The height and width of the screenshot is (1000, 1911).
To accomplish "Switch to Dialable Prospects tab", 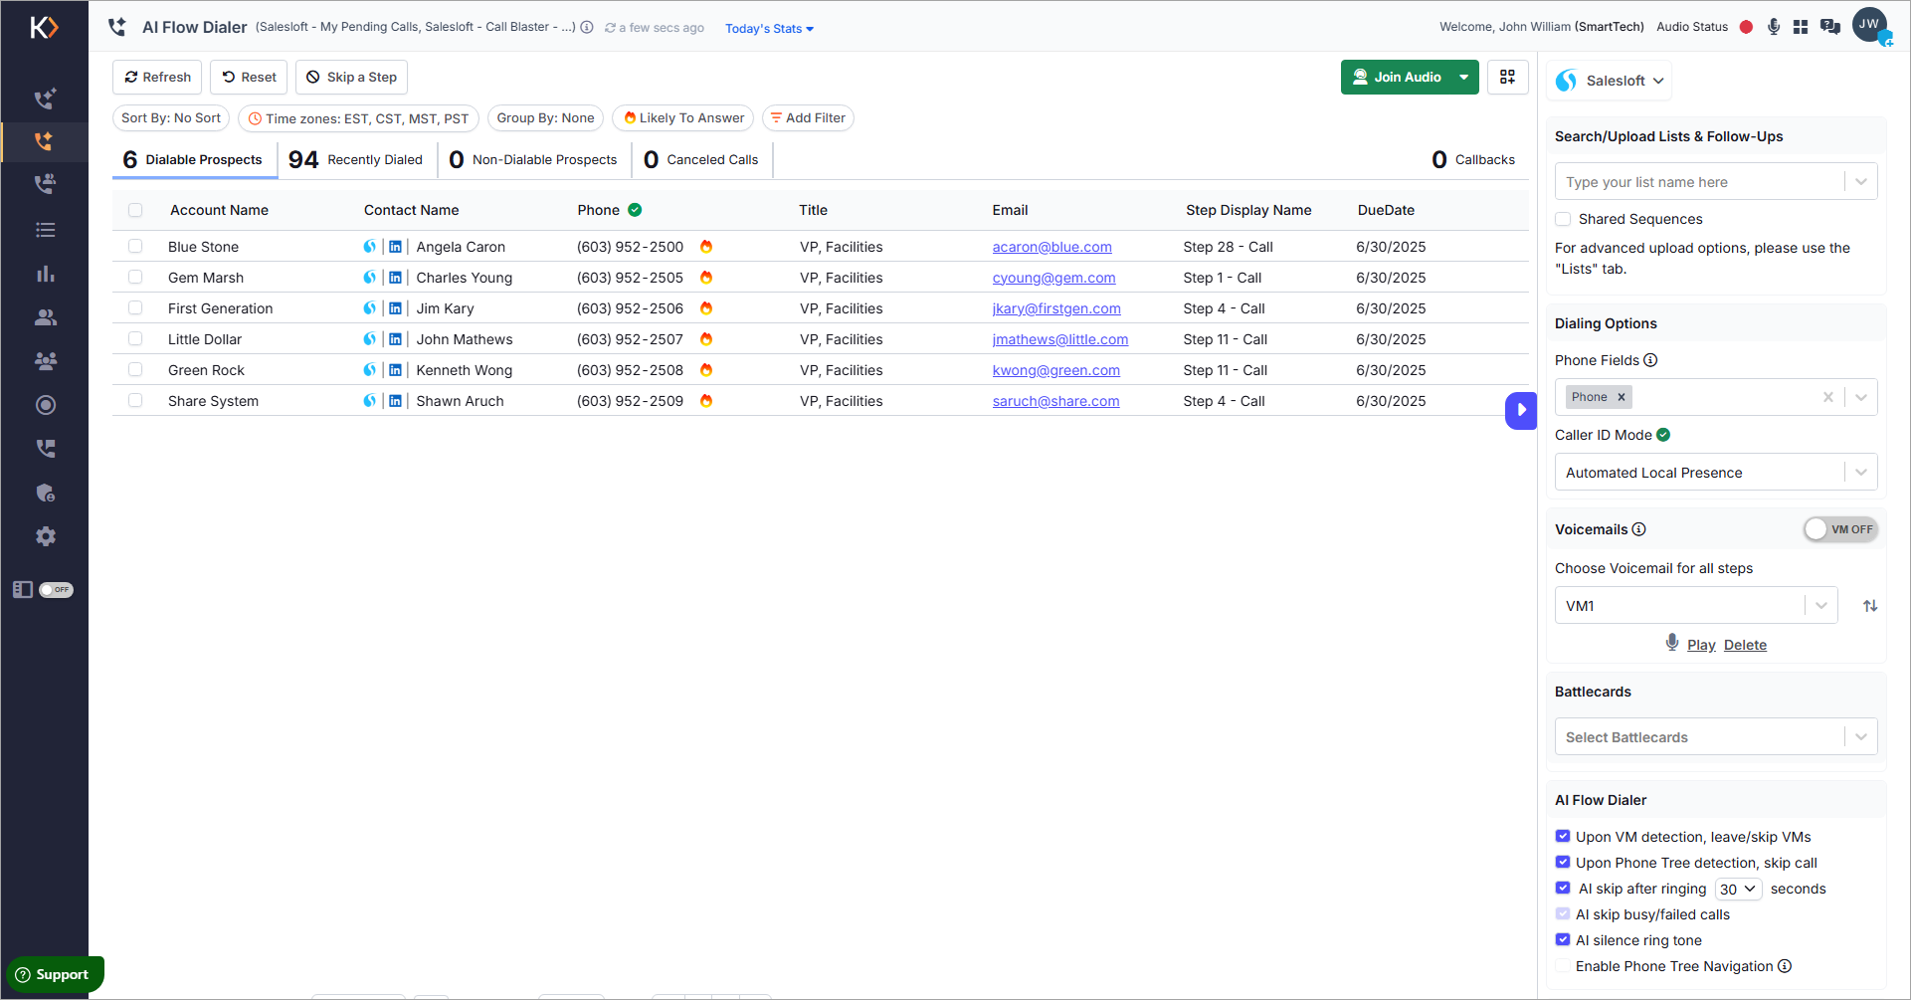I will (193, 159).
